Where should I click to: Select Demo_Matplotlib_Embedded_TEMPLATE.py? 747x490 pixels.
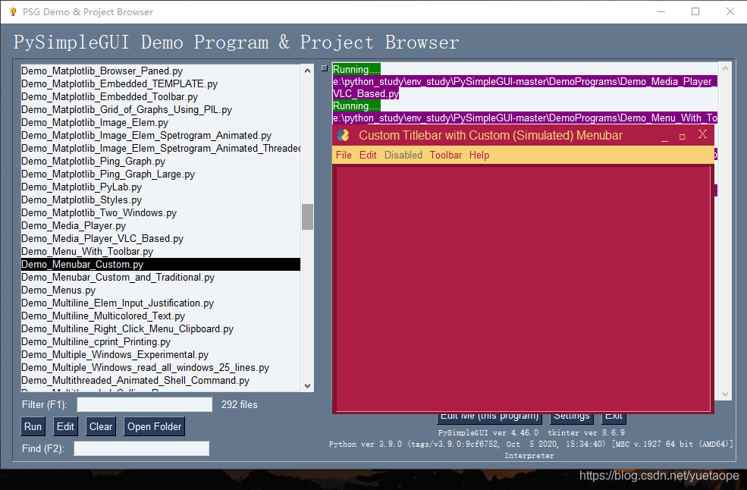click(x=161, y=84)
